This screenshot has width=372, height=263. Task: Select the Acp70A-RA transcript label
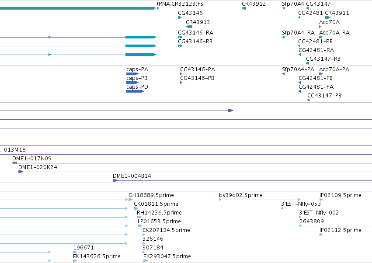coord(334,32)
